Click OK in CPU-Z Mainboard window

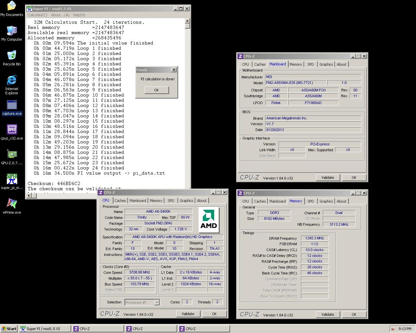pos(354,178)
